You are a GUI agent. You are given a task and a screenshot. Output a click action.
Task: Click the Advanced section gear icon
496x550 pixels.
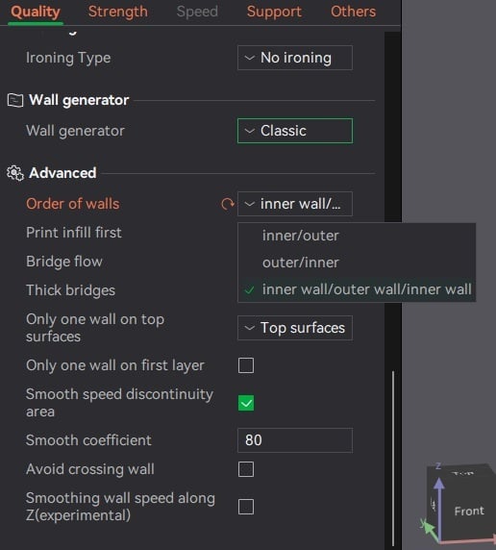[x=15, y=173]
